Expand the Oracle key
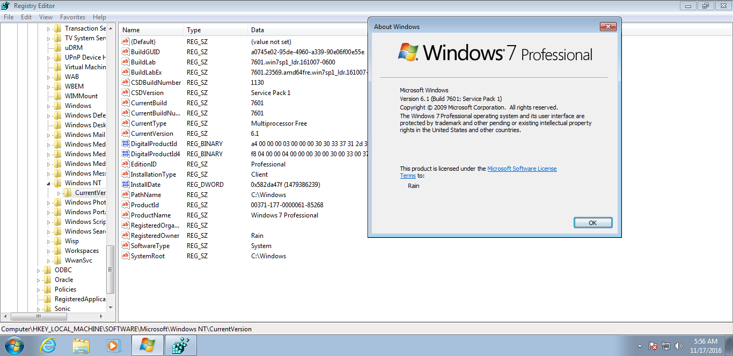This screenshot has width=733, height=356. (x=39, y=280)
